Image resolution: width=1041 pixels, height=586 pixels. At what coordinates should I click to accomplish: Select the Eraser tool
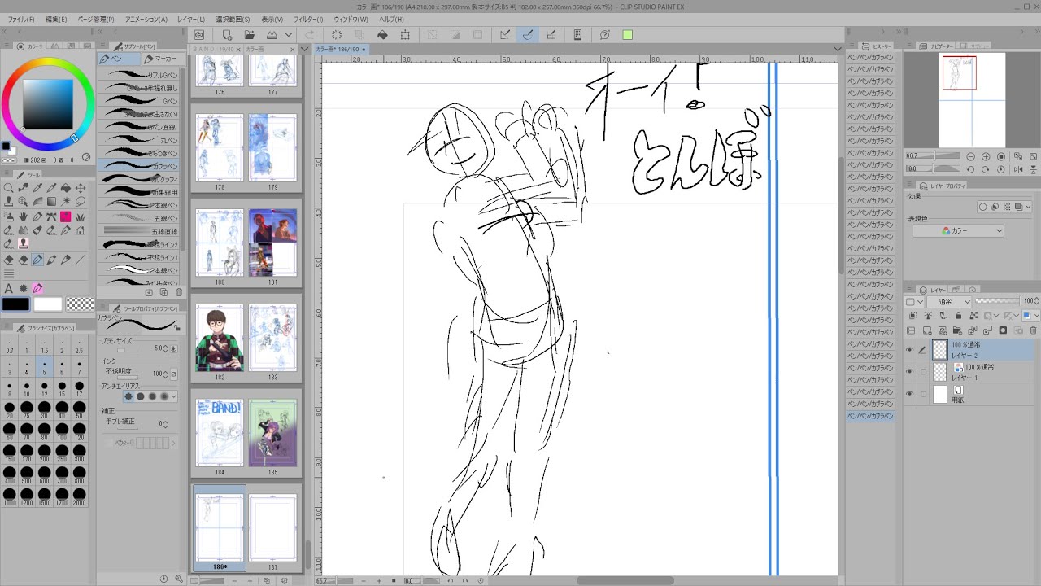(7, 258)
